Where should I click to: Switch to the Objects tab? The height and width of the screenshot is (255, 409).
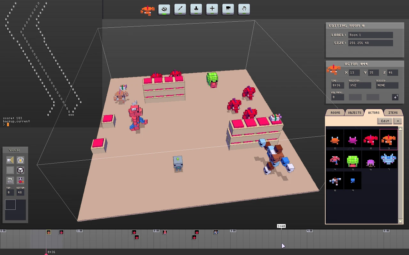pos(354,113)
